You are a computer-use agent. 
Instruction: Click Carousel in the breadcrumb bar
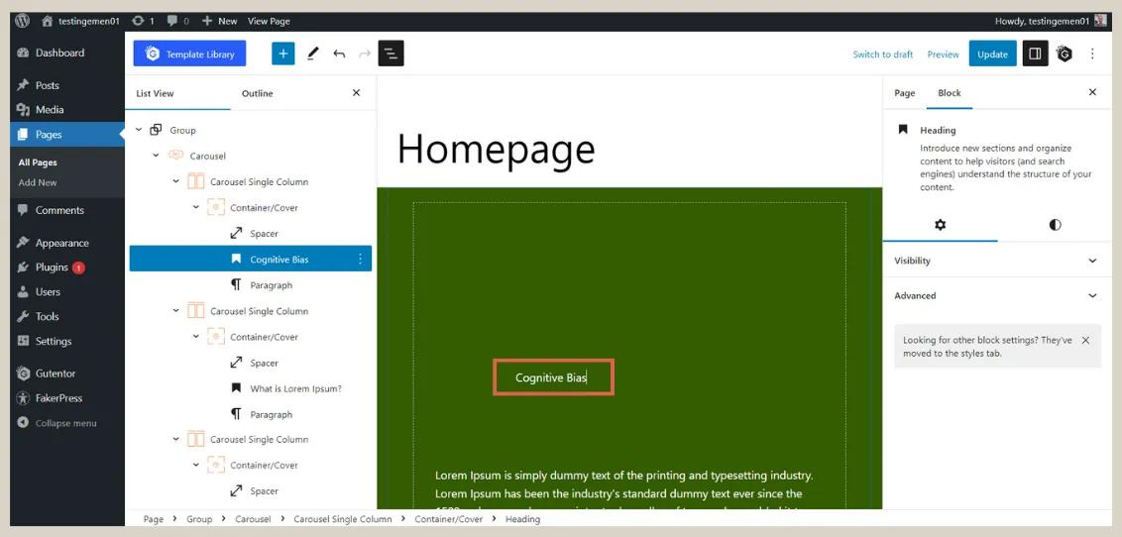(x=253, y=519)
